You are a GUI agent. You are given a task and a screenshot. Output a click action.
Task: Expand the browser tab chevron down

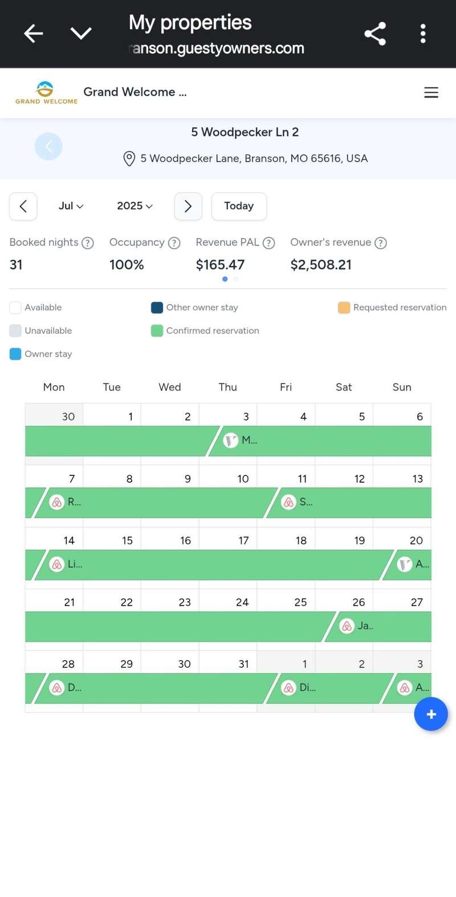pos(81,34)
